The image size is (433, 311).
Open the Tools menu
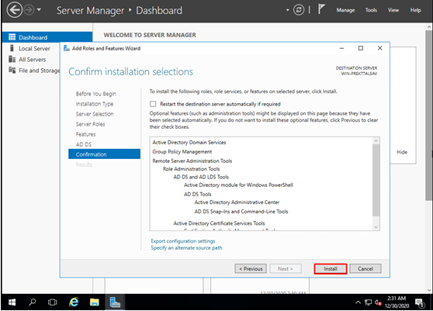pyautogui.click(x=371, y=10)
